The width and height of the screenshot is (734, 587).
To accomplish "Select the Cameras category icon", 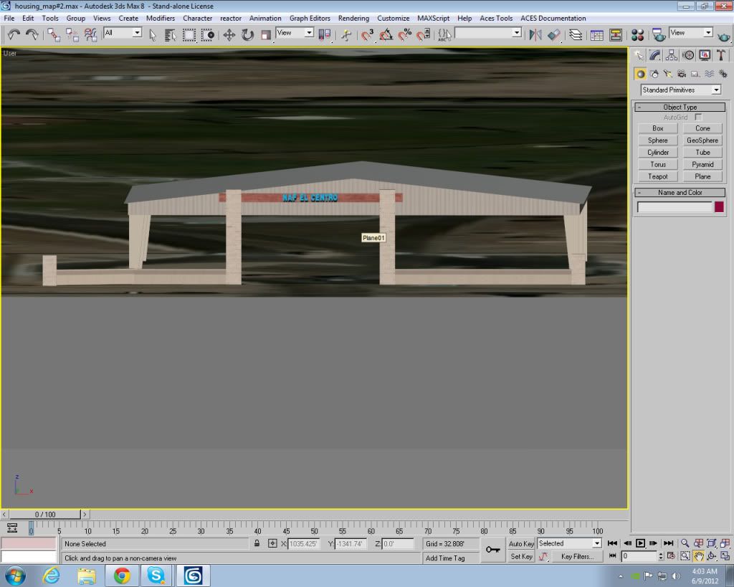I will (x=681, y=74).
